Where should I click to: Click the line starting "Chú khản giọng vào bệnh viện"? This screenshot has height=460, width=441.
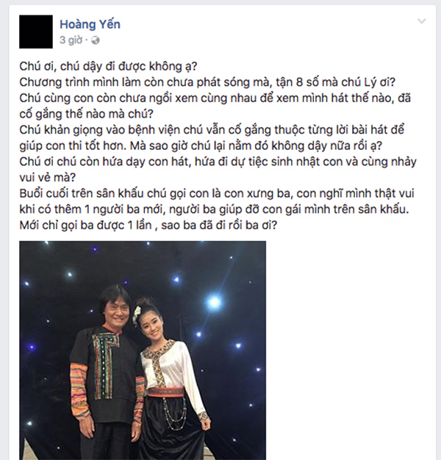tap(212, 130)
